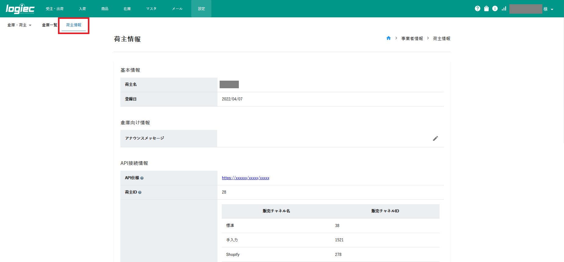
Task: Select the 荷主情報 tab
Action: pyautogui.click(x=74, y=25)
